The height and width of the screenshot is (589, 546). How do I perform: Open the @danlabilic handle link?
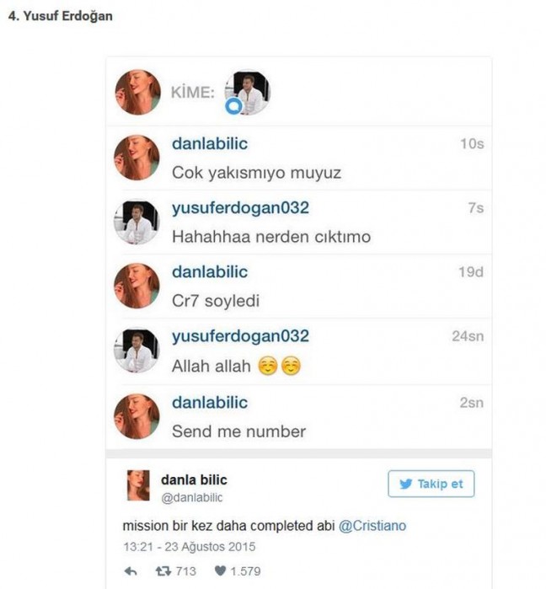click(x=191, y=497)
